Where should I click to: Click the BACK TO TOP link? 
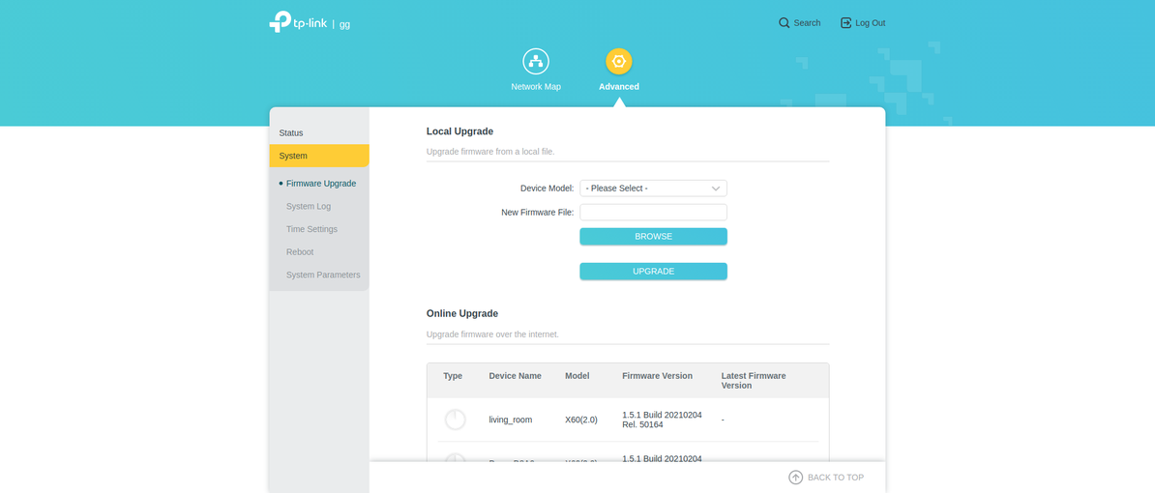pos(836,478)
